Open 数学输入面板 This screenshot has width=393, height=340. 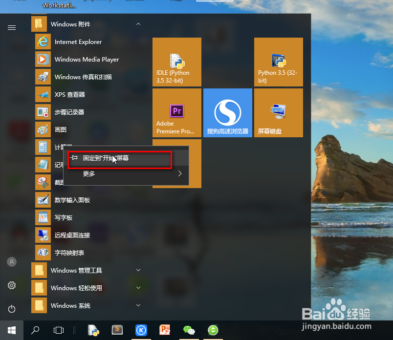coord(78,200)
